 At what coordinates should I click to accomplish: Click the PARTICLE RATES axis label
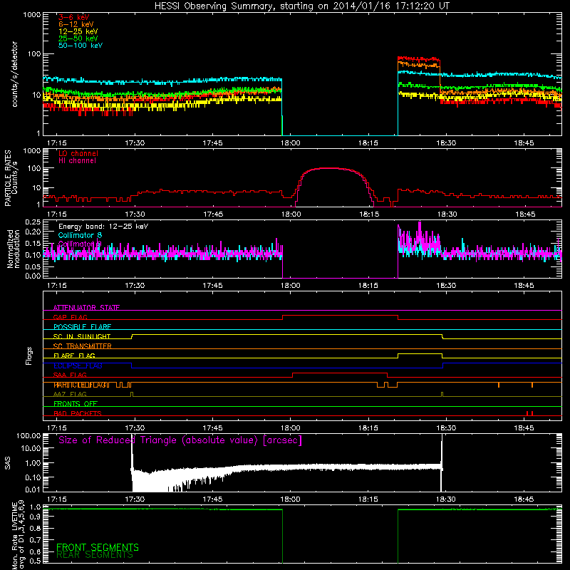click(x=8, y=178)
